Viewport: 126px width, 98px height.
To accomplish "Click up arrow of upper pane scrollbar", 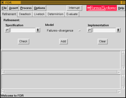I will click(x=123, y=53).
